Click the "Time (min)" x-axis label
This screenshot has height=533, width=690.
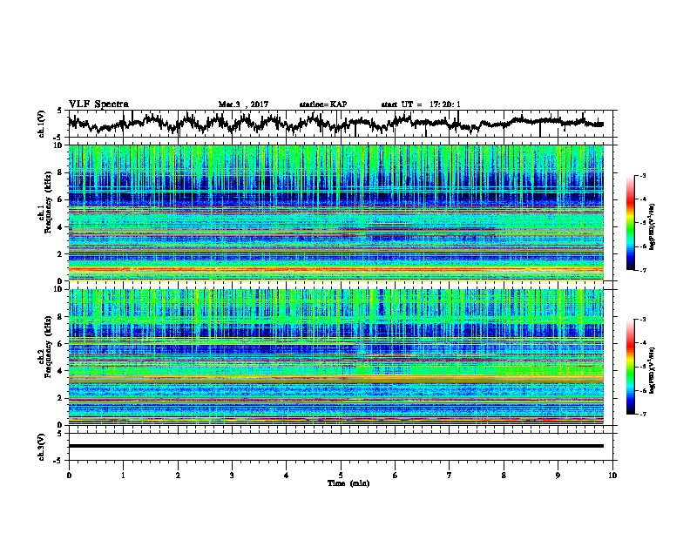pos(348,483)
